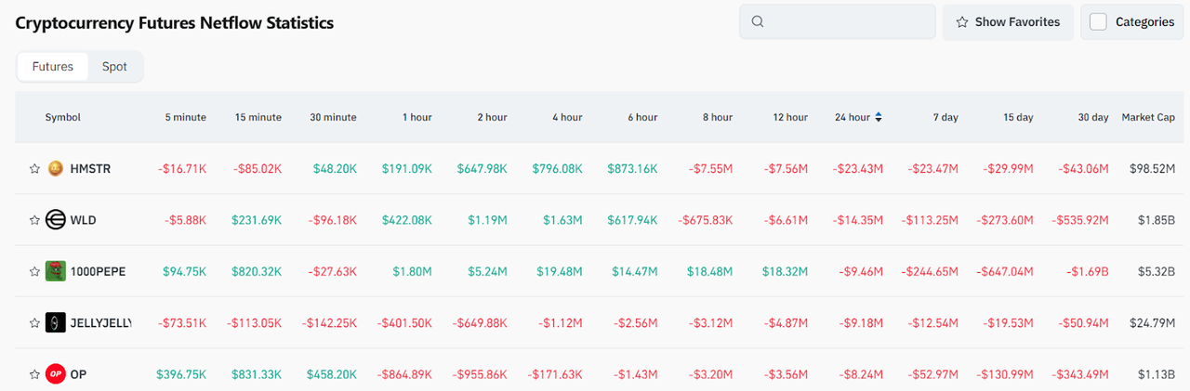Toggle Show Favorites filter
The width and height of the screenshot is (1190, 391).
point(1008,22)
